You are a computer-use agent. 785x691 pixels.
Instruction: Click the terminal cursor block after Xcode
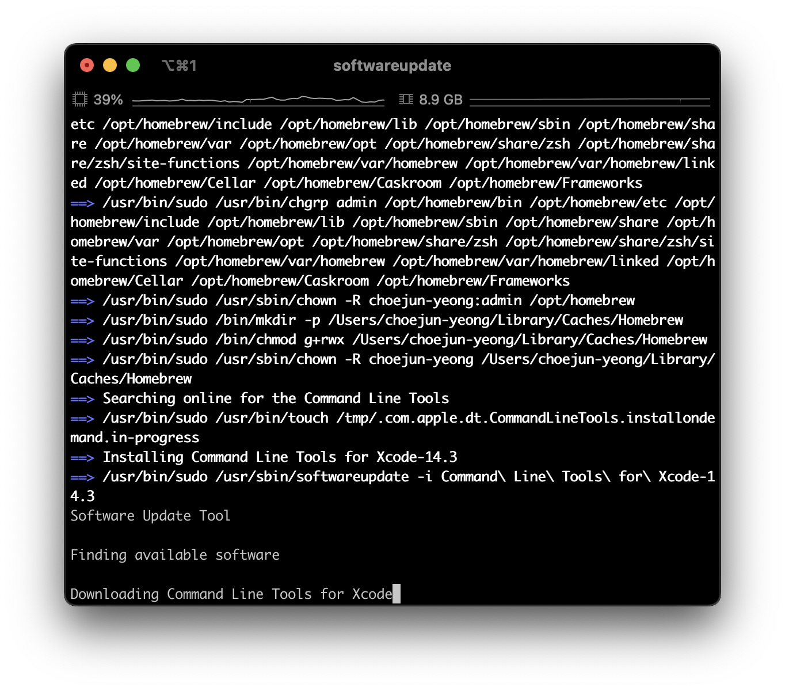pos(397,594)
